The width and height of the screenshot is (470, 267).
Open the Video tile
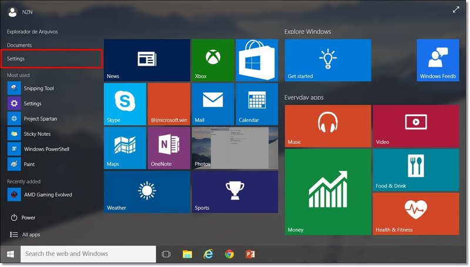pos(416,126)
